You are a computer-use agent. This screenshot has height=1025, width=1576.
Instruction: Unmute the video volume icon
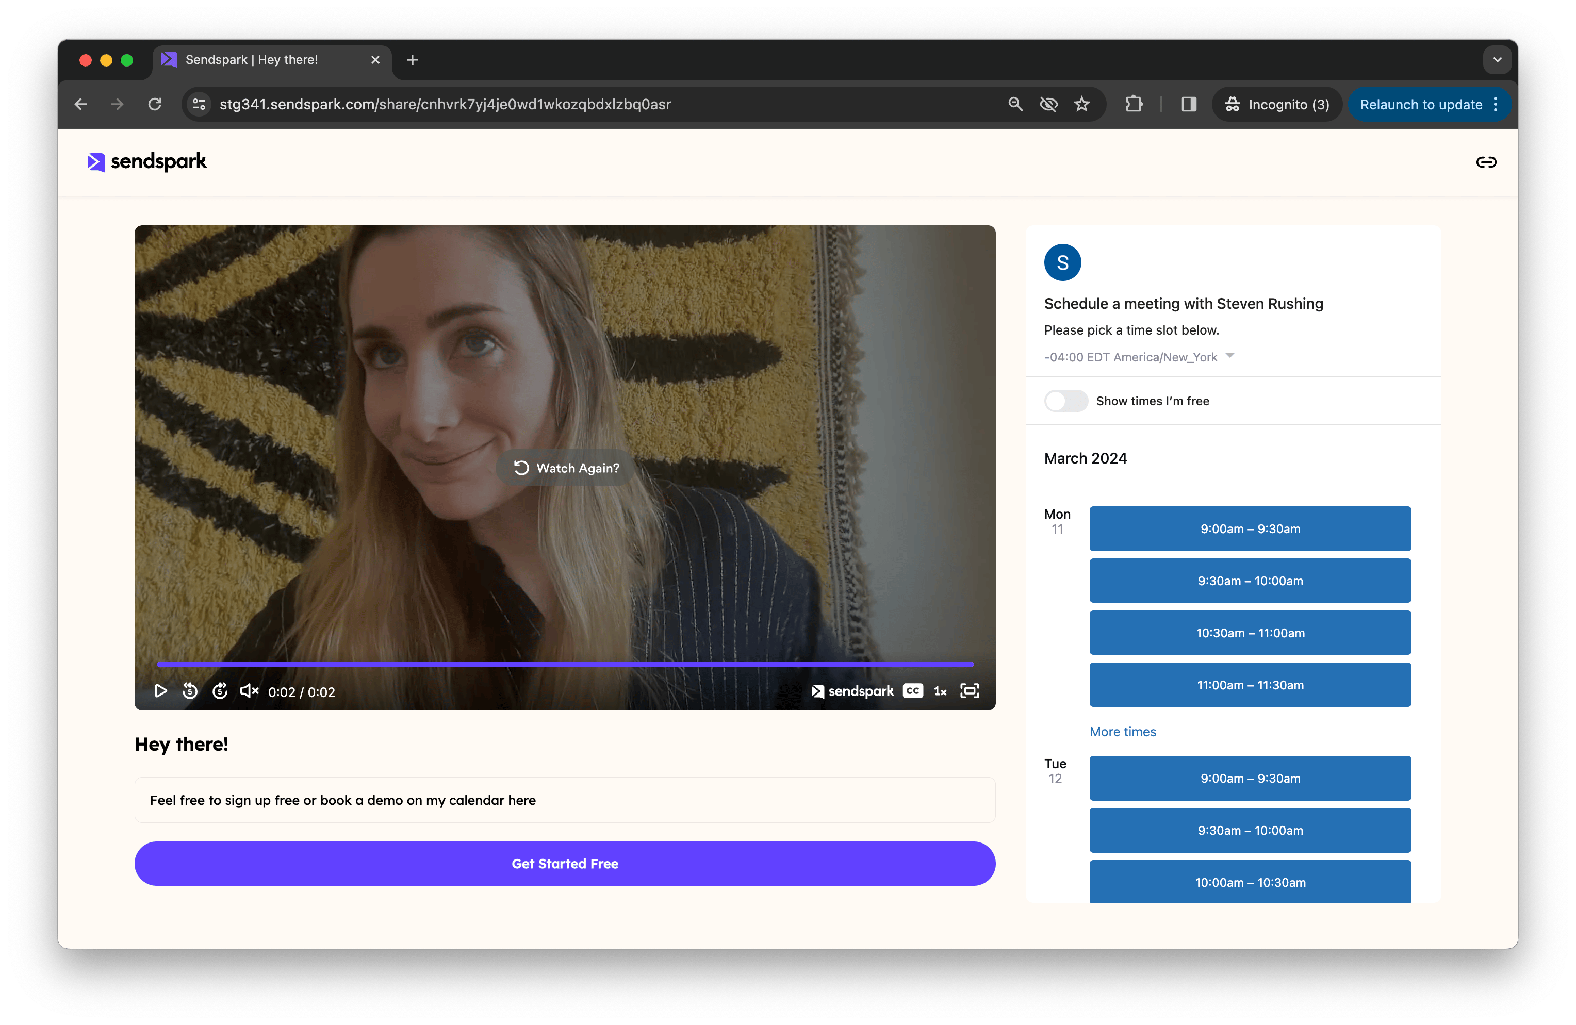[249, 691]
